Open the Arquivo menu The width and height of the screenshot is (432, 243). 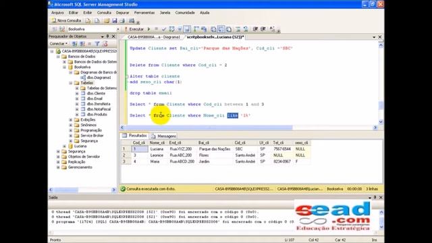[57, 13]
